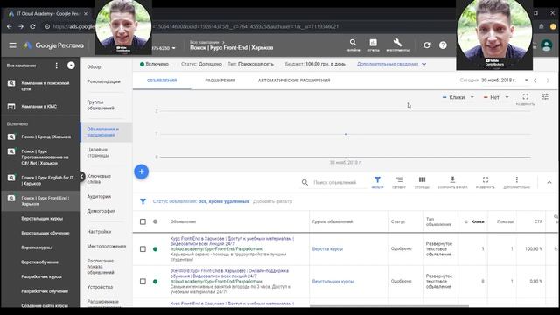Open three-dot menu beside Все кампании
This screenshot has width=560, height=315.
(x=56, y=66)
